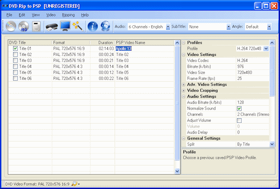The height and width of the screenshot is (189, 280).
Task: Open the View menu
Action: (x=36, y=15)
